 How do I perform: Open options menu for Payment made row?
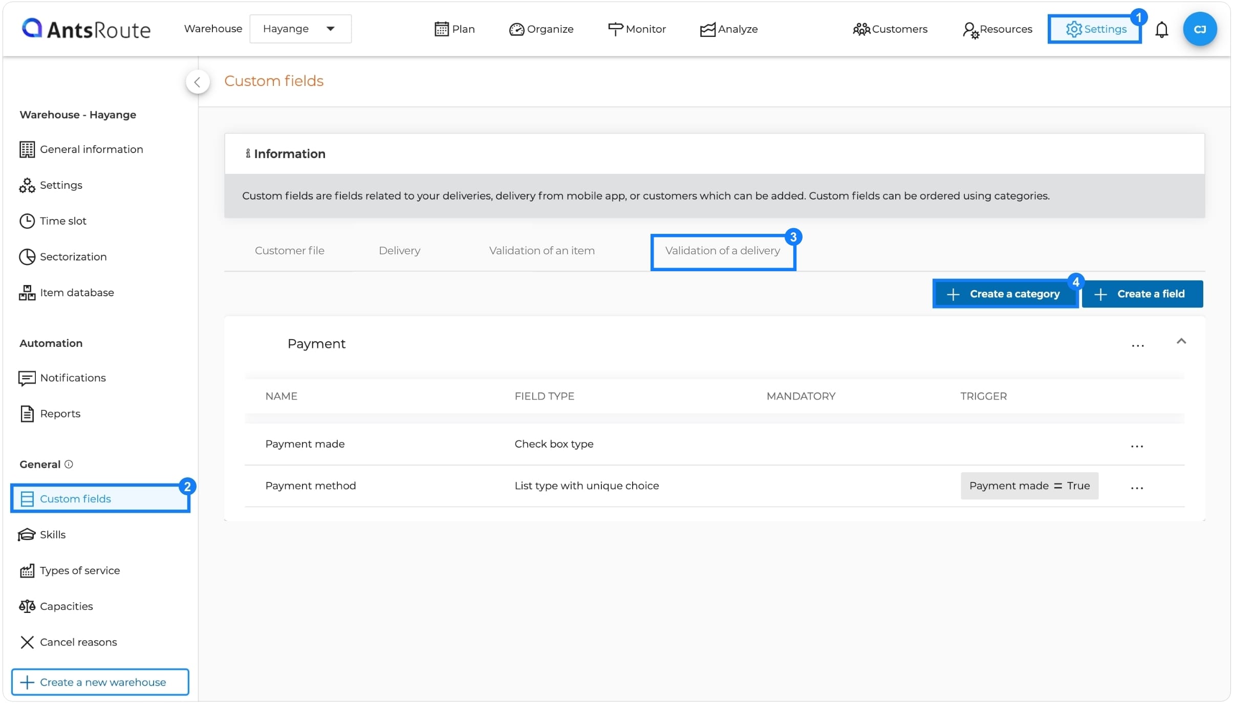click(x=1137, y=446)
